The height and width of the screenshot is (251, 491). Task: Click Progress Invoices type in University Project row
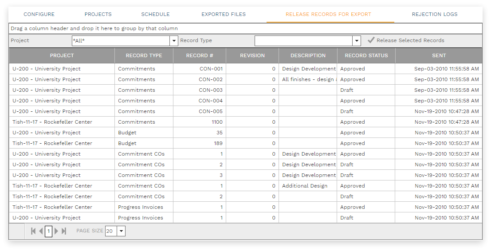[x=141, y=218]
